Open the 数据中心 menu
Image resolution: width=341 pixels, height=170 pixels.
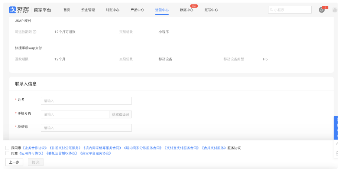click(186, 10)
